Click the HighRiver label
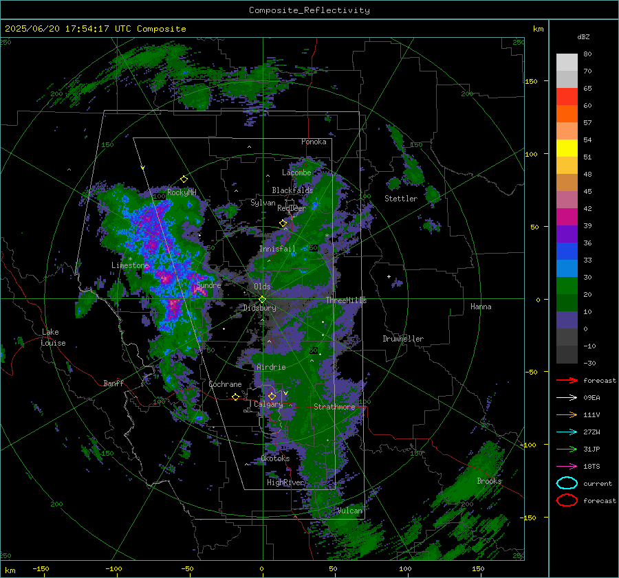The width and height of the screenshot is (619, 578). 285,482
